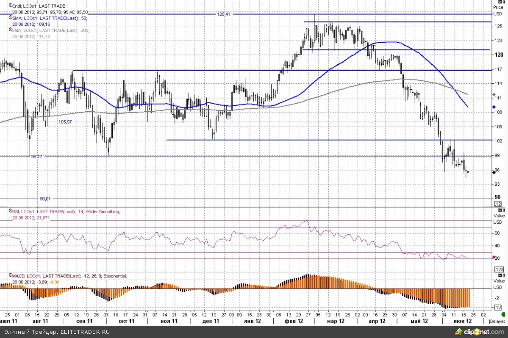
Task: Click the clock icon beside the MACD legend
Action: click(x=11, y=276)
